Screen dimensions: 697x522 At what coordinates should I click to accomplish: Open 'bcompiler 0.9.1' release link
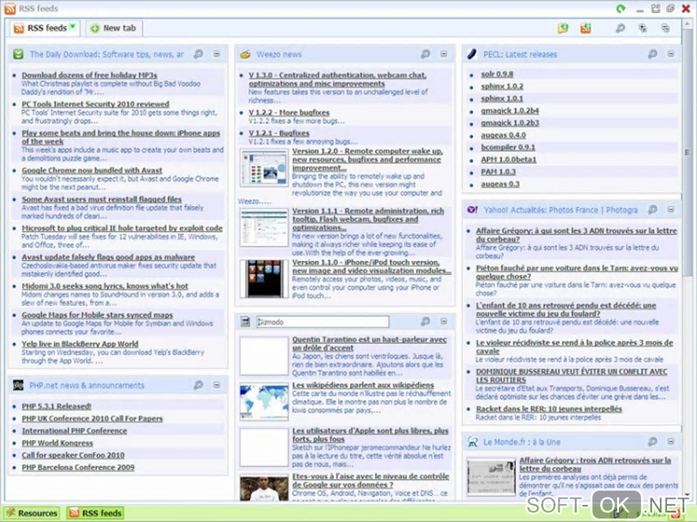pyautogui.click(x=508, y=147)
